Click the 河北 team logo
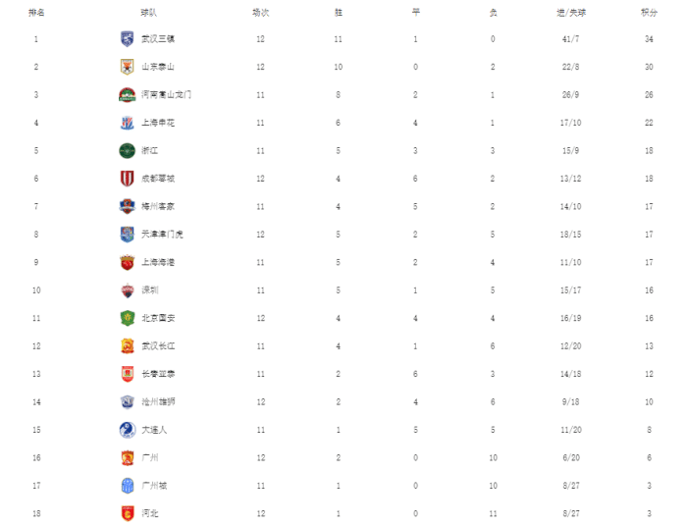687x525 pixels. click(x=127, y=513)
